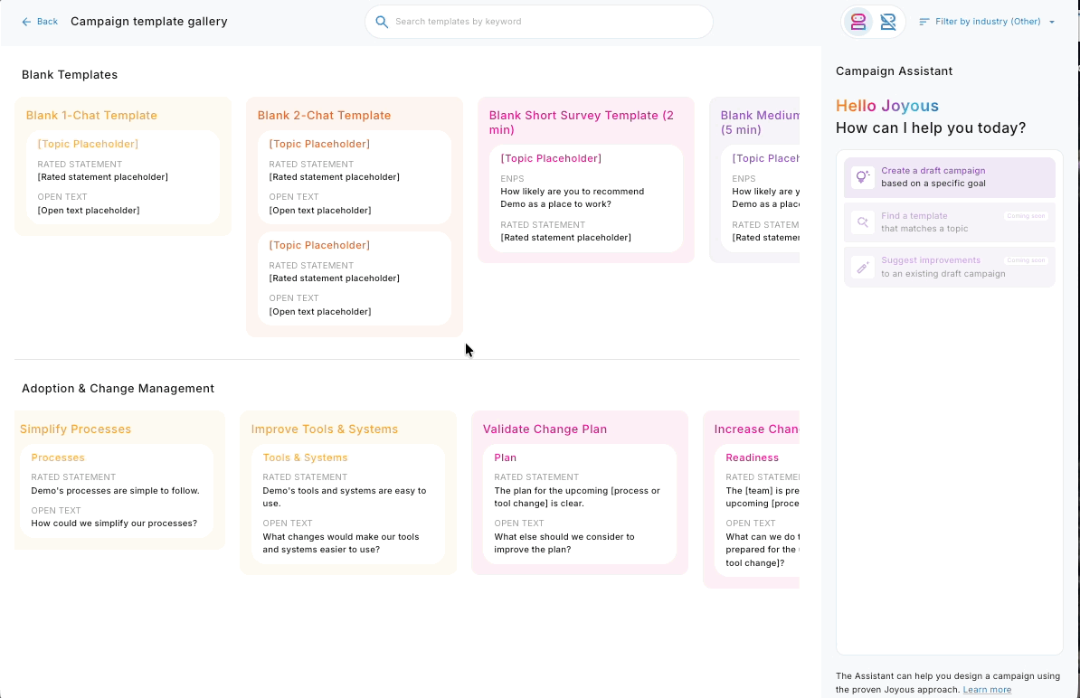
Task: Open the Blank 1-Chat Template card
Action: point(123,166)
